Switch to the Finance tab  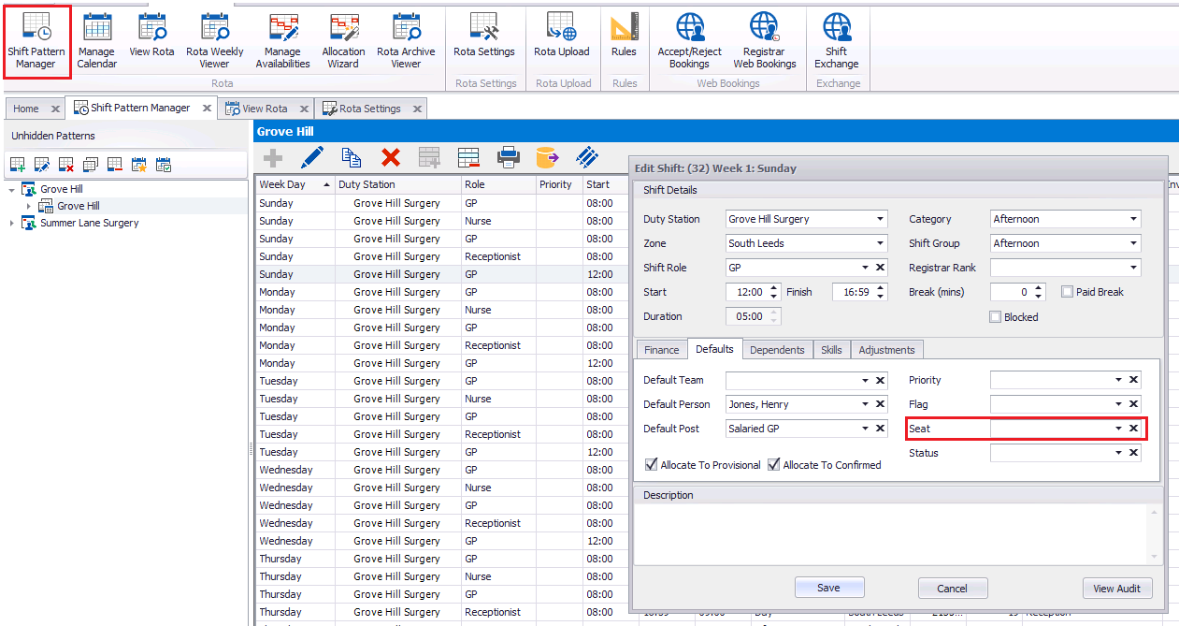coord(661,350)
